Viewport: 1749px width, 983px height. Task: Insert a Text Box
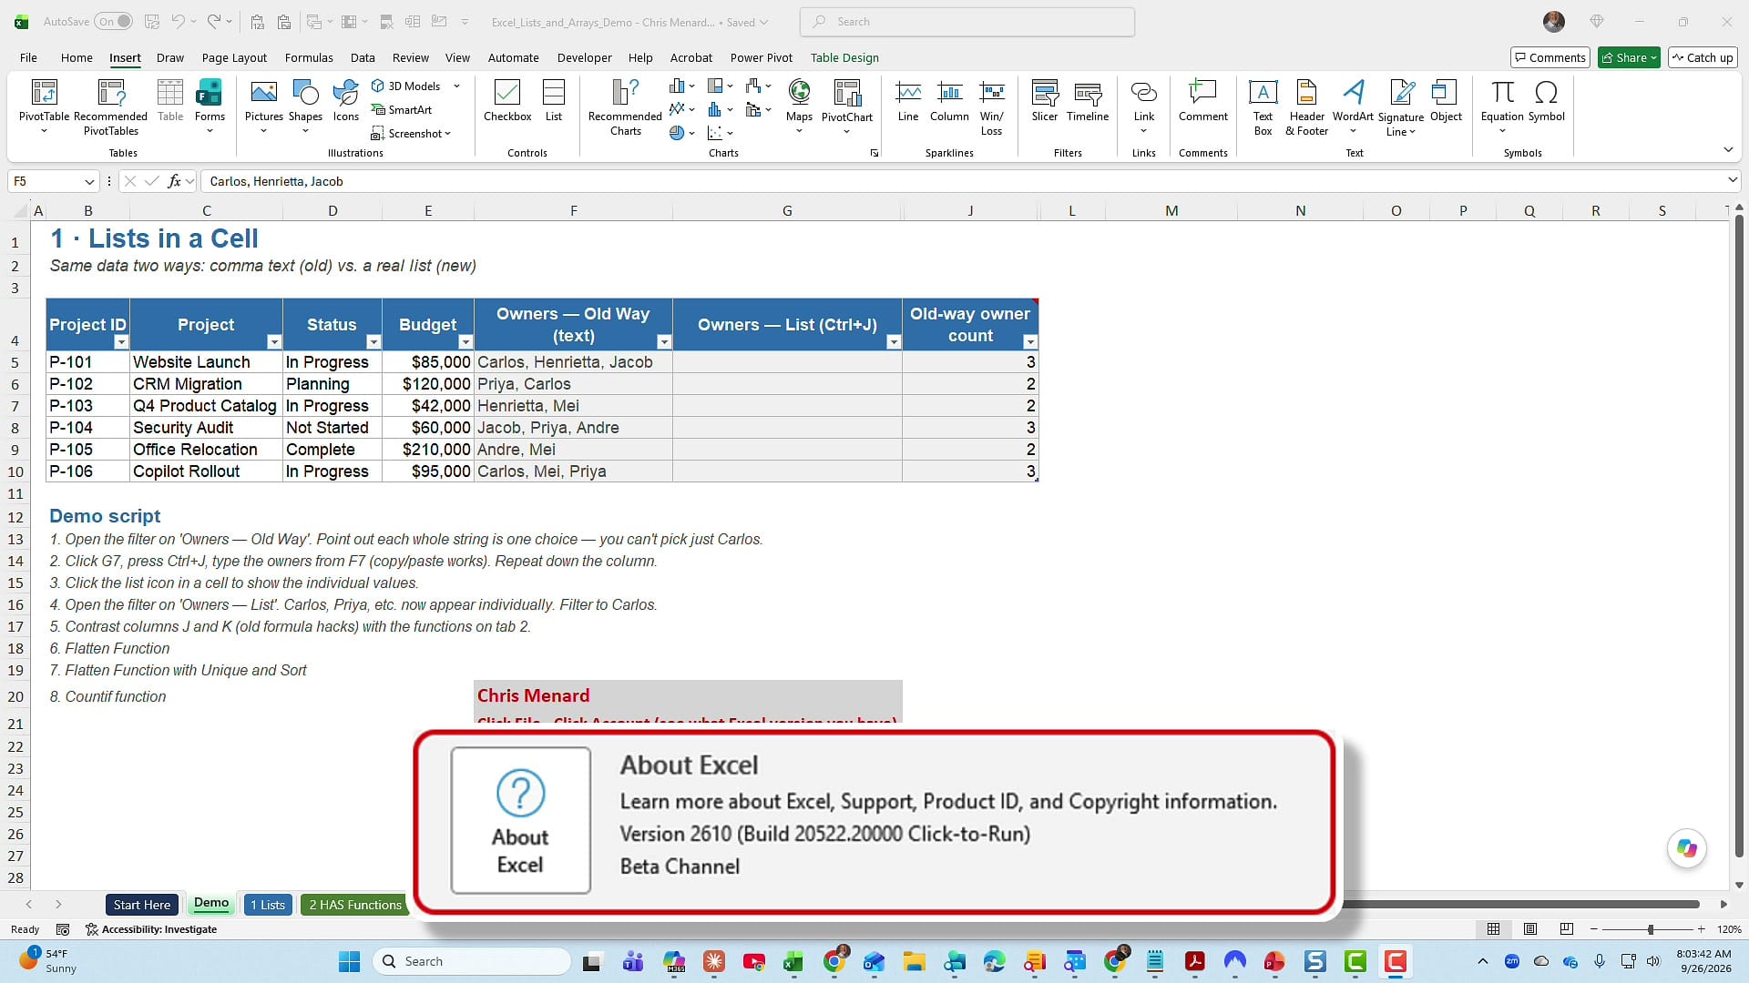[x=1263, y=106]
